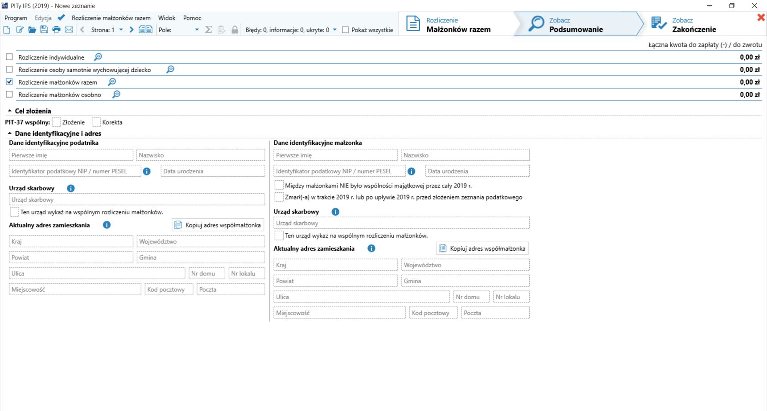Viewport: 767px width, 411px height.
Task: Open the Program menu
Action: click(16, 18)
